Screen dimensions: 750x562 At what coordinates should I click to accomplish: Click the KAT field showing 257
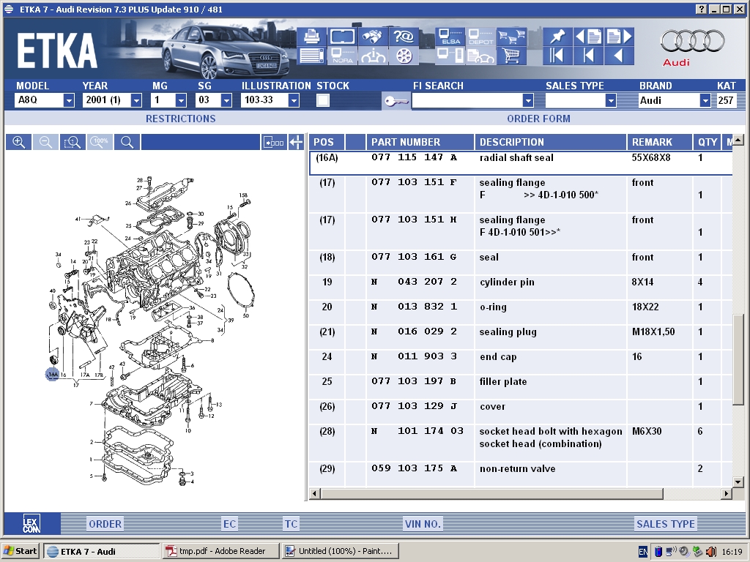click(726, 100)
